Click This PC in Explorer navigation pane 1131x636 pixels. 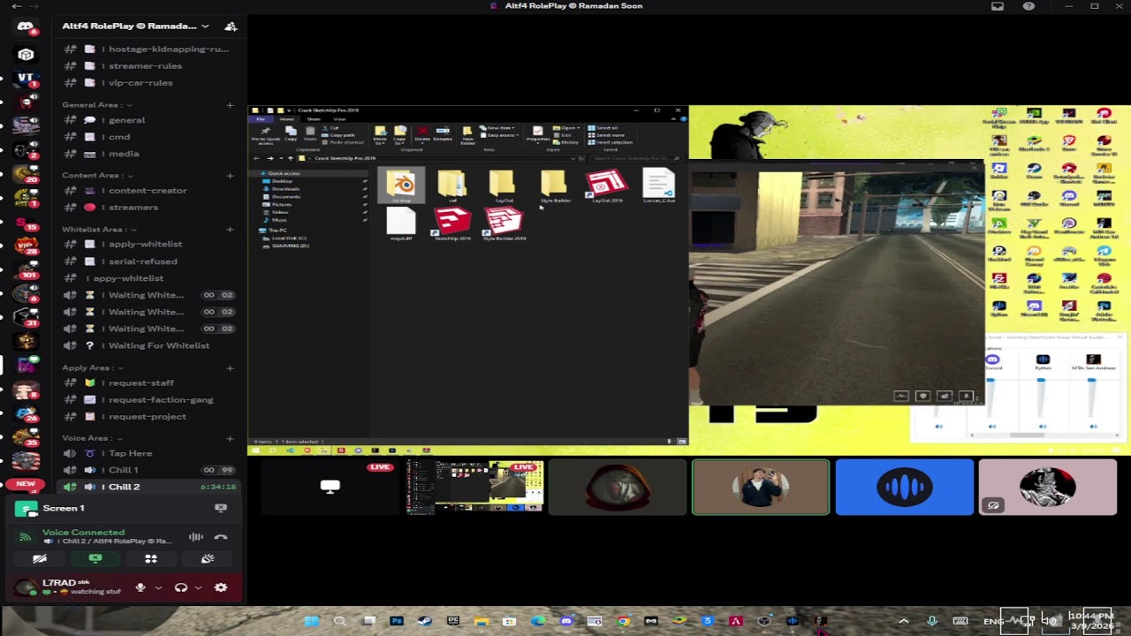click(277, 230)
